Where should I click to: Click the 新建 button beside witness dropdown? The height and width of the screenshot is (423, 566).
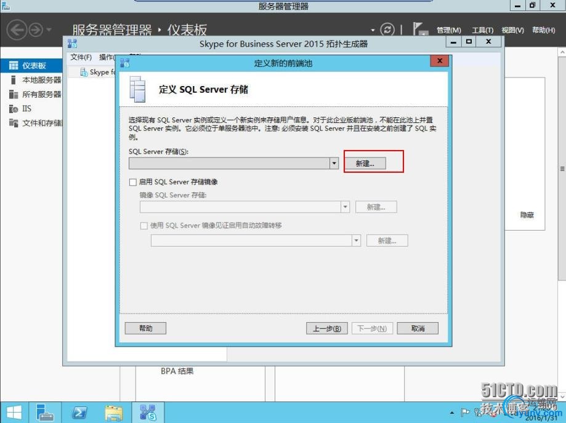[x=387, y=240]
